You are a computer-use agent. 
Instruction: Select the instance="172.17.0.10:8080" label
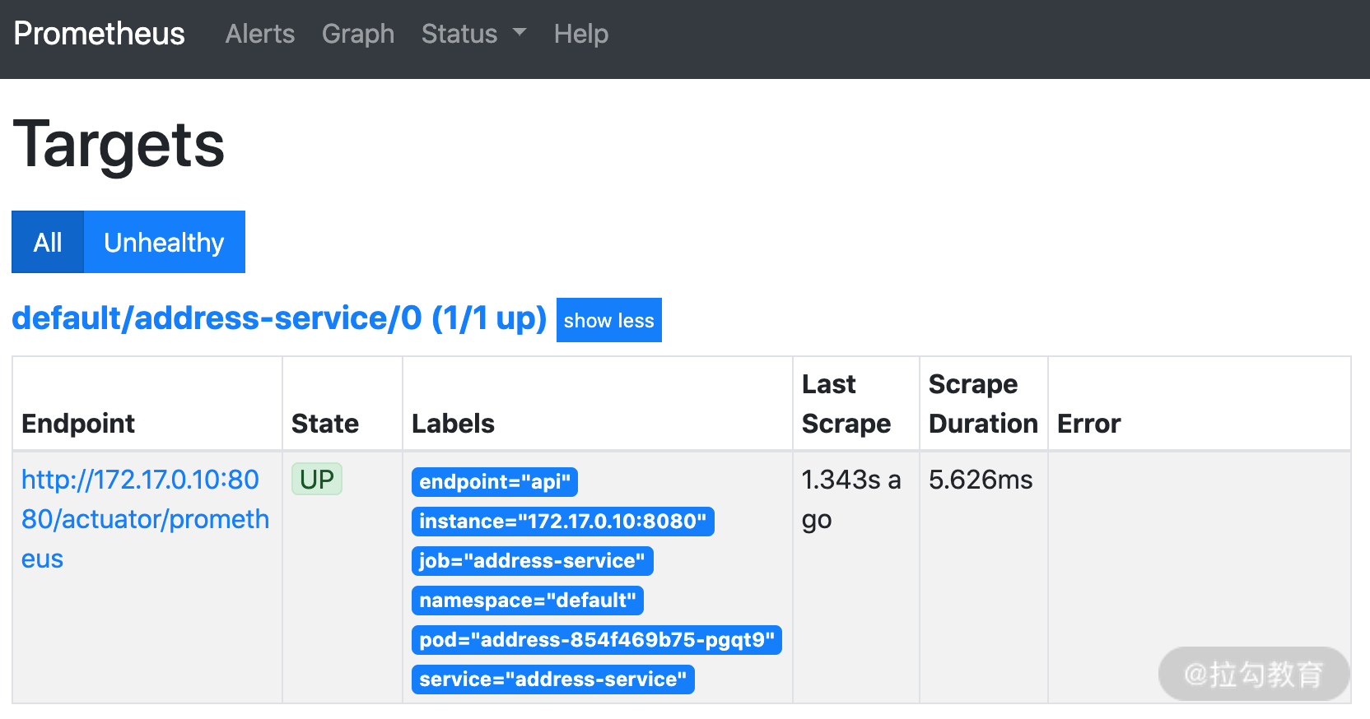pyautogui.click(x=563, y=522)
